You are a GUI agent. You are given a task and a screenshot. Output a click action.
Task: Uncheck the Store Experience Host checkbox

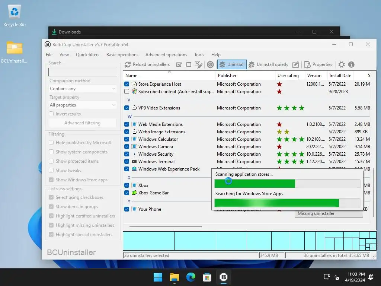click(127, 84)
